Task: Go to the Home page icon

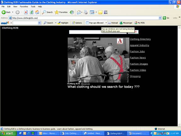Action: (37, 12)
